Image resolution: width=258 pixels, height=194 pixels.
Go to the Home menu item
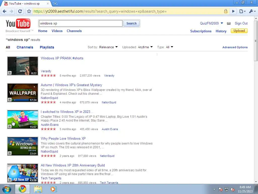43,31
